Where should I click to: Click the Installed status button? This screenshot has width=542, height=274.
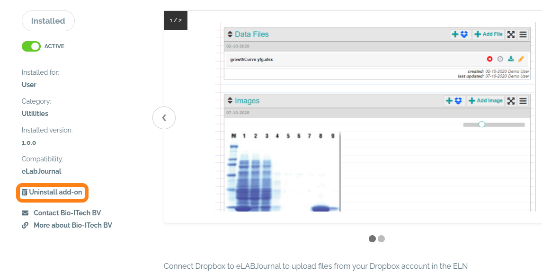coord(48,21)
